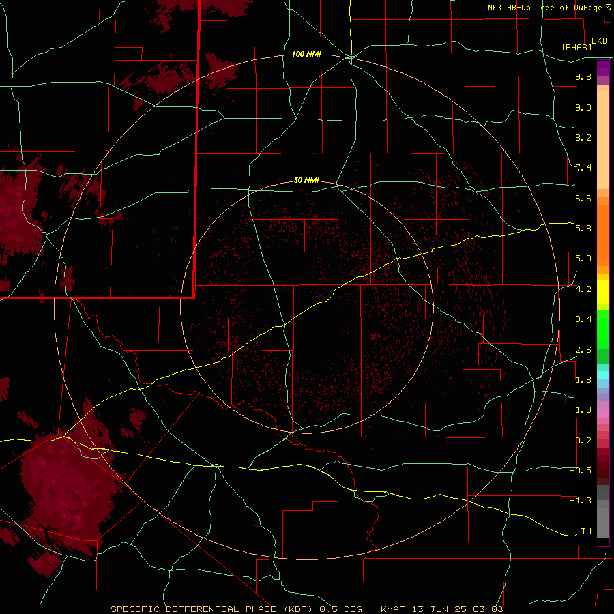Click the DKD label above the color scale
The height and width of the screenshot is (614, 614).
pyautogui.click(x=600, y=41)
